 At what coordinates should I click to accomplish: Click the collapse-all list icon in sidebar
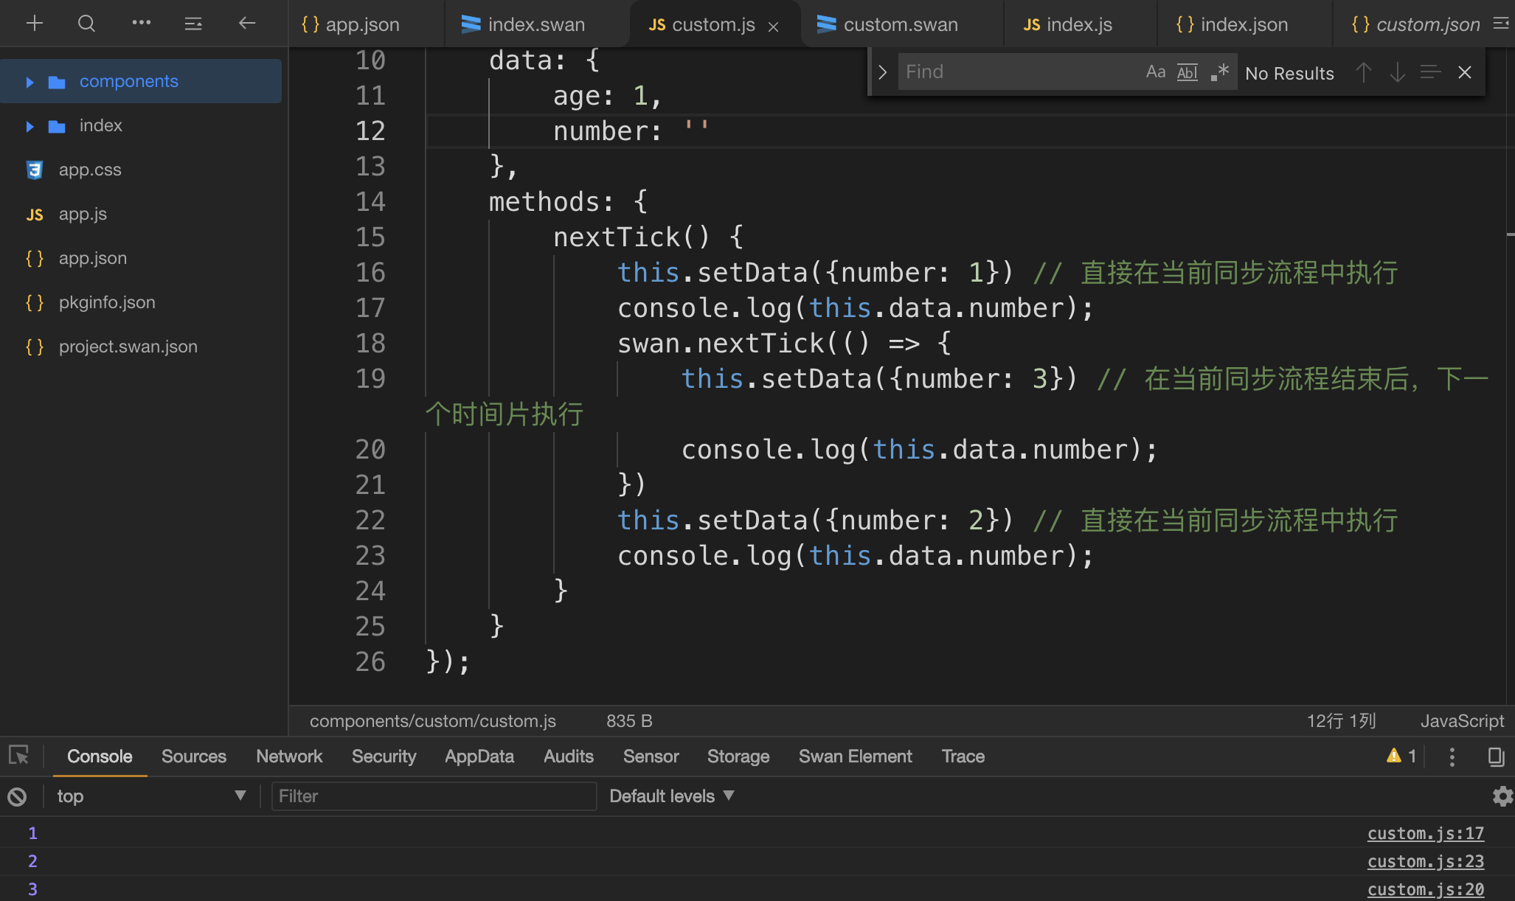[x=193, y=24]
